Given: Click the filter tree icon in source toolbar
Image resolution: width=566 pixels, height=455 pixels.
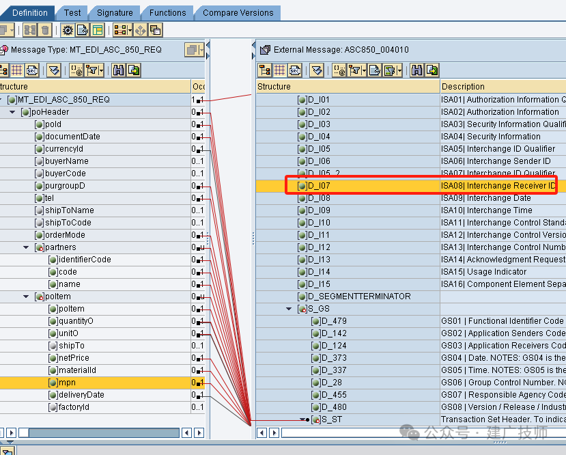Looking at the screenshot, I should tap(91, 70).
